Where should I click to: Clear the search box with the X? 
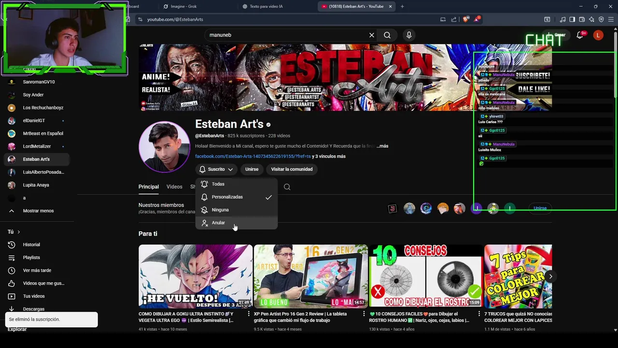pyautogui.click(x=372, y=35)
